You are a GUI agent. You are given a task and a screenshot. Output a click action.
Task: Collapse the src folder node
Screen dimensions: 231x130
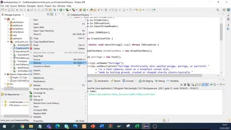coord(5,19)
